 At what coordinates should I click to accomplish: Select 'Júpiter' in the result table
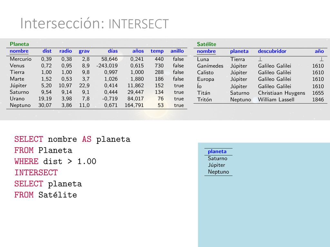pos(216,165)
